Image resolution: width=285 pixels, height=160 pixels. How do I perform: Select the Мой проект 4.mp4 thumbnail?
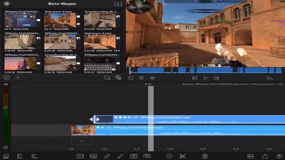tap(60, 20)
